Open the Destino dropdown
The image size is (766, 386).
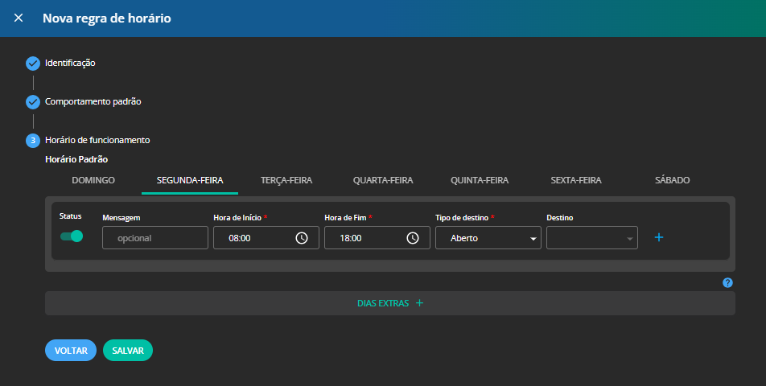click(591, 238)
